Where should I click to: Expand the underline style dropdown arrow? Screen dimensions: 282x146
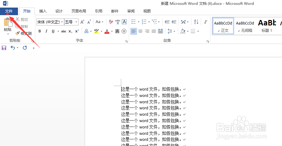click(58, 32)
